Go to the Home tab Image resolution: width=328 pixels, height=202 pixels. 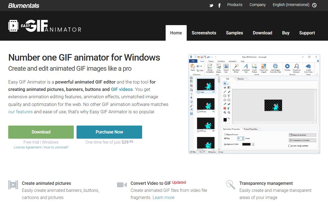point(176,33)
